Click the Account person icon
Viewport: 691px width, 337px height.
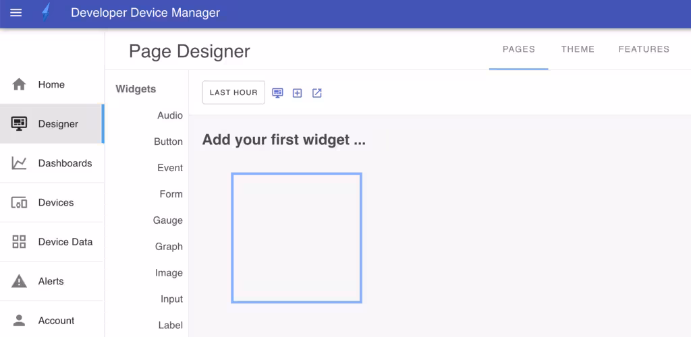tap(19, 320)
